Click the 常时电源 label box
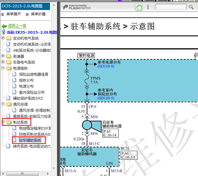This screenshot has height=176, width=198. click(x=86, y=56)
